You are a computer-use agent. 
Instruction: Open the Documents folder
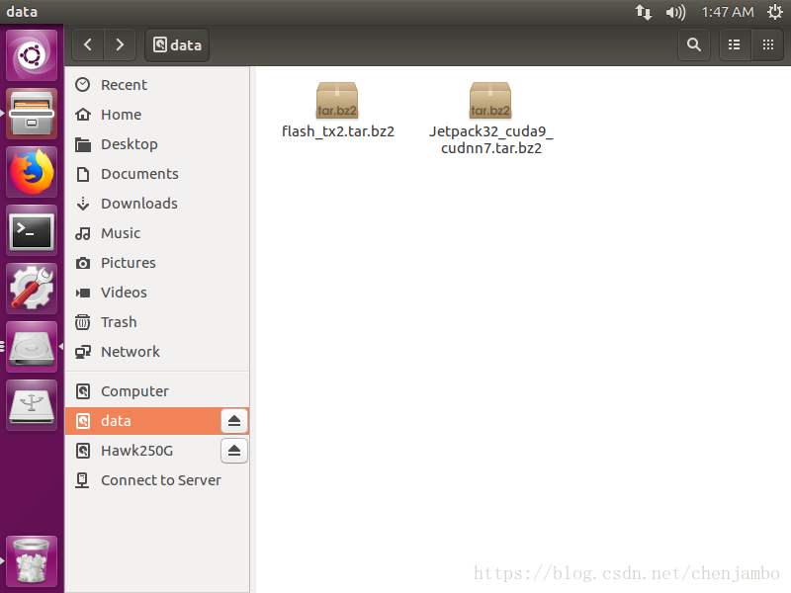point(157,174)
